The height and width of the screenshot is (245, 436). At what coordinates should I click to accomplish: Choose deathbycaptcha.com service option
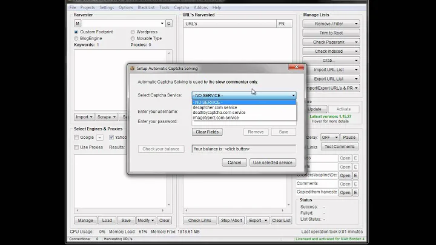[244, 112]
